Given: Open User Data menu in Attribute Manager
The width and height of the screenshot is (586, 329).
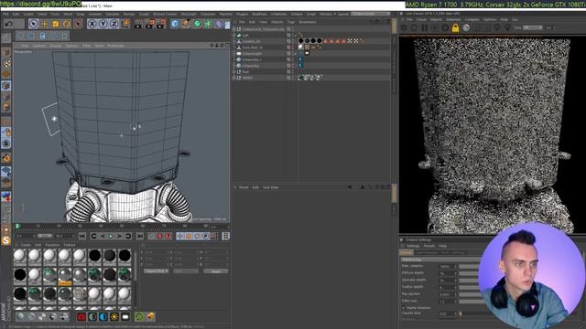Looking at the screenshot, I should click(271, 187).
